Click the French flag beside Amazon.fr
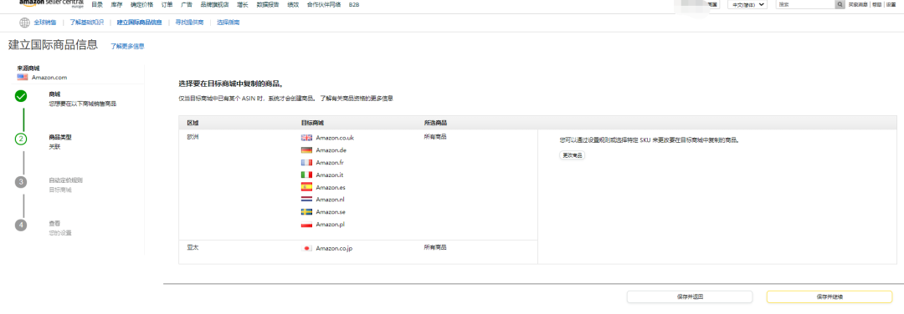Screen dimensions: 904x314 click(x=306, y=163)
